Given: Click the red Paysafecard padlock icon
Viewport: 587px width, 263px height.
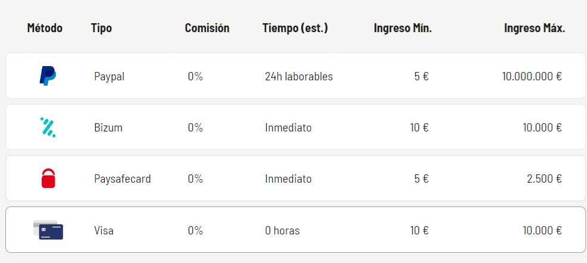Looking at the screenshot, I should click(48, 179).
